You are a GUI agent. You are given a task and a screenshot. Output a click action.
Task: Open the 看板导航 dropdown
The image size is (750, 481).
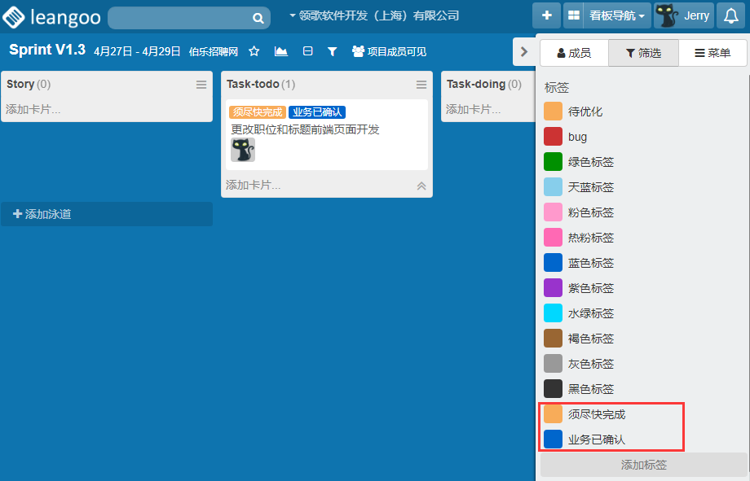tap(607, 15)
